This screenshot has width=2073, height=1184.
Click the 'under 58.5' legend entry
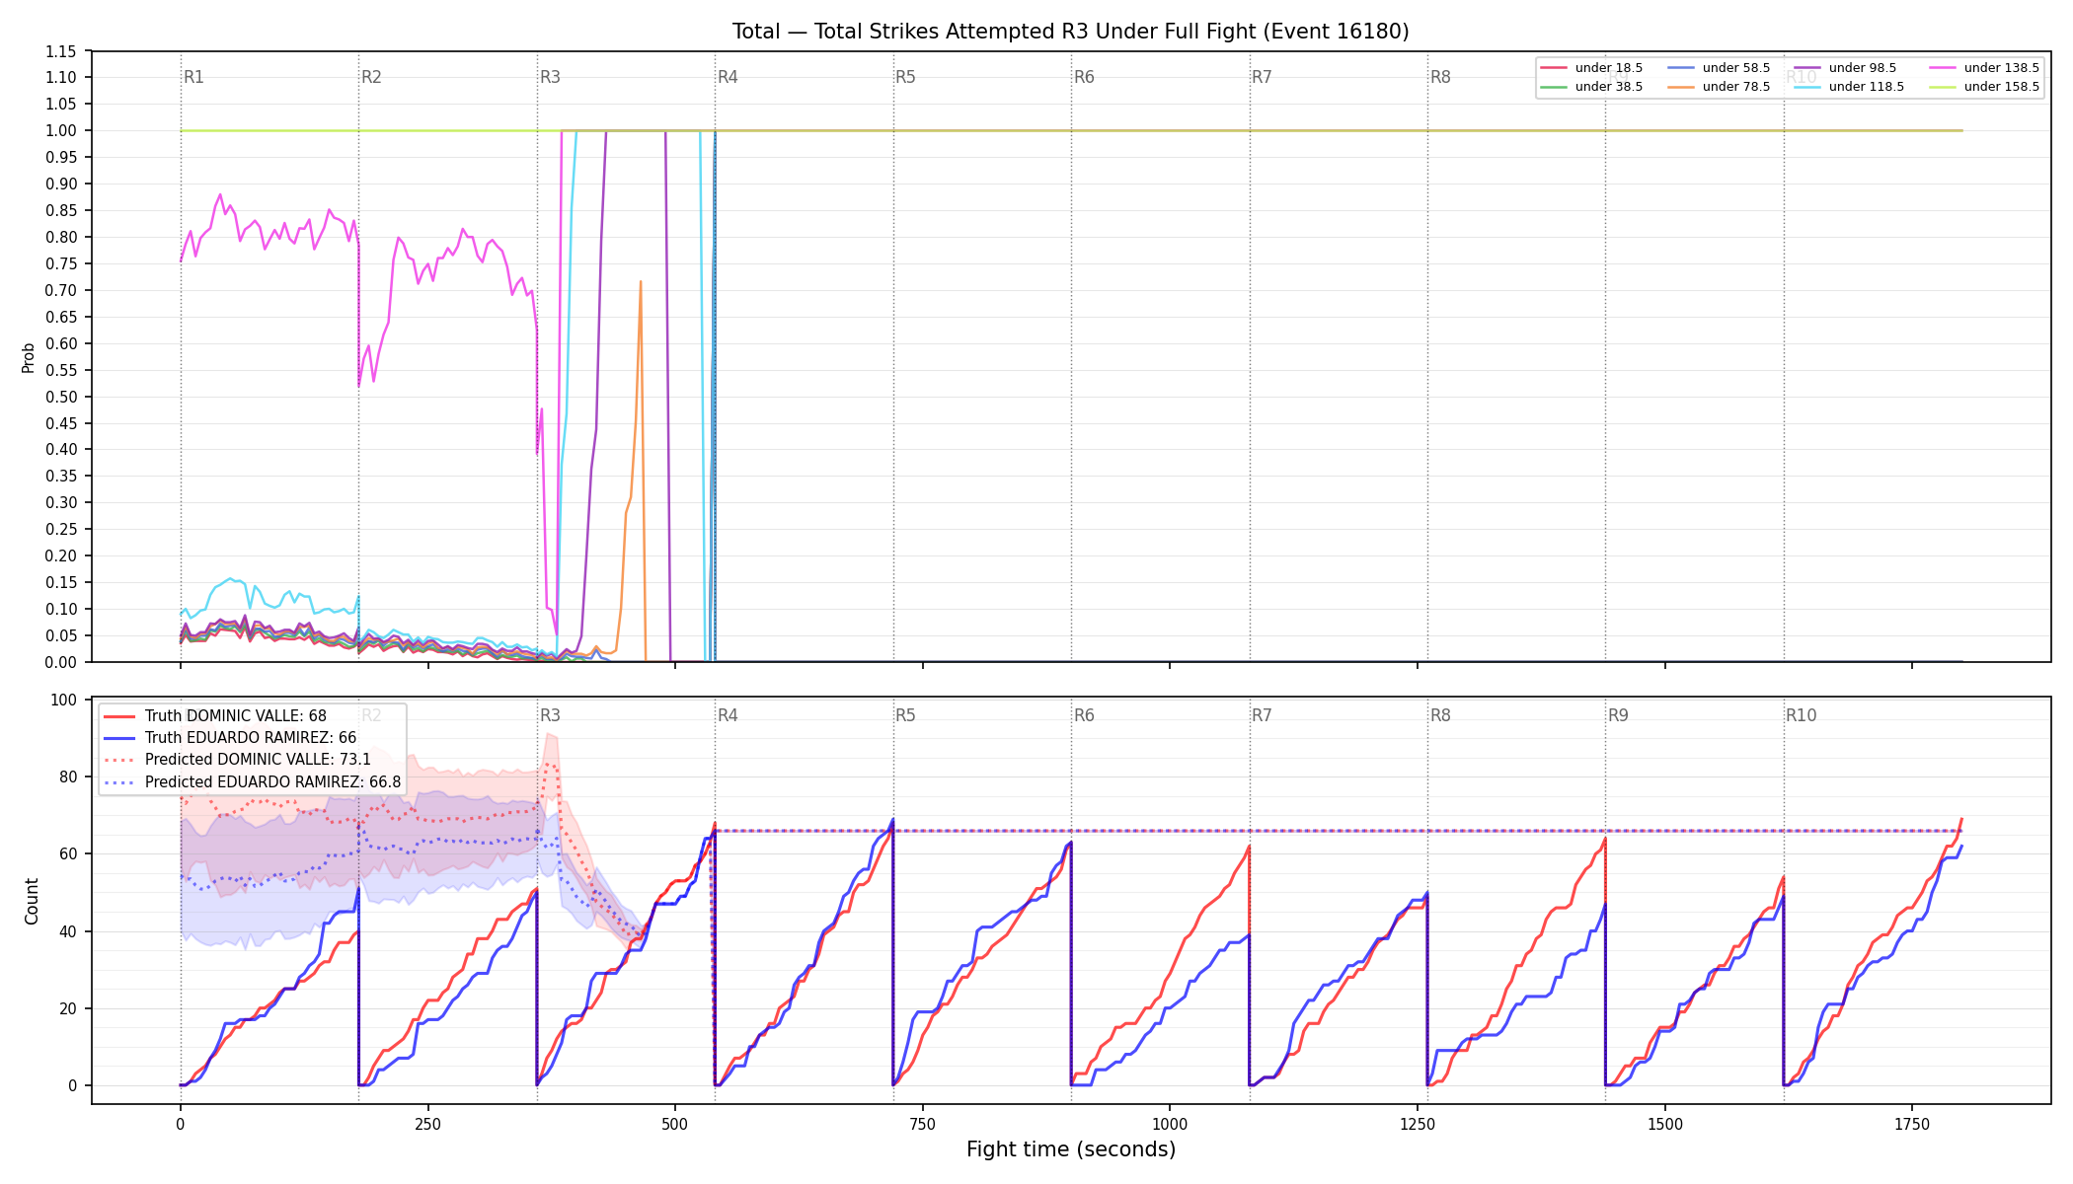[x=1720, y=68]
